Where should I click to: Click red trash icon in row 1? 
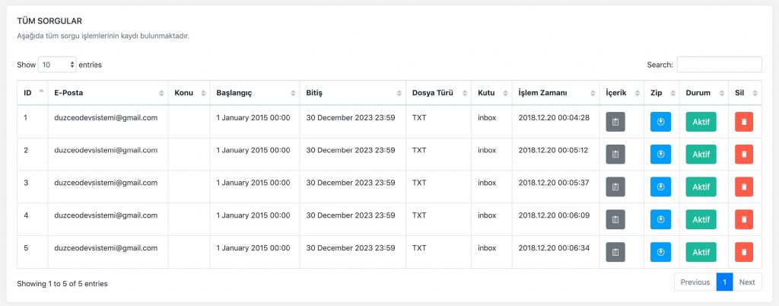[744, 122]
